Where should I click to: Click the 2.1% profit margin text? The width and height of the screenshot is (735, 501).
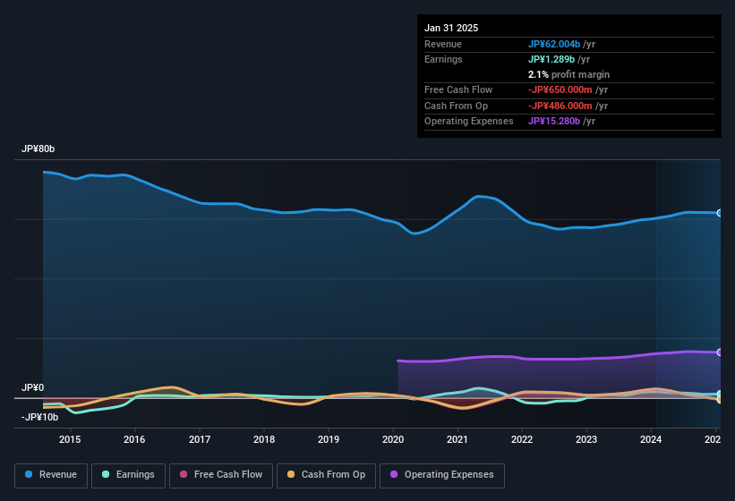click(x=569, y=74)
